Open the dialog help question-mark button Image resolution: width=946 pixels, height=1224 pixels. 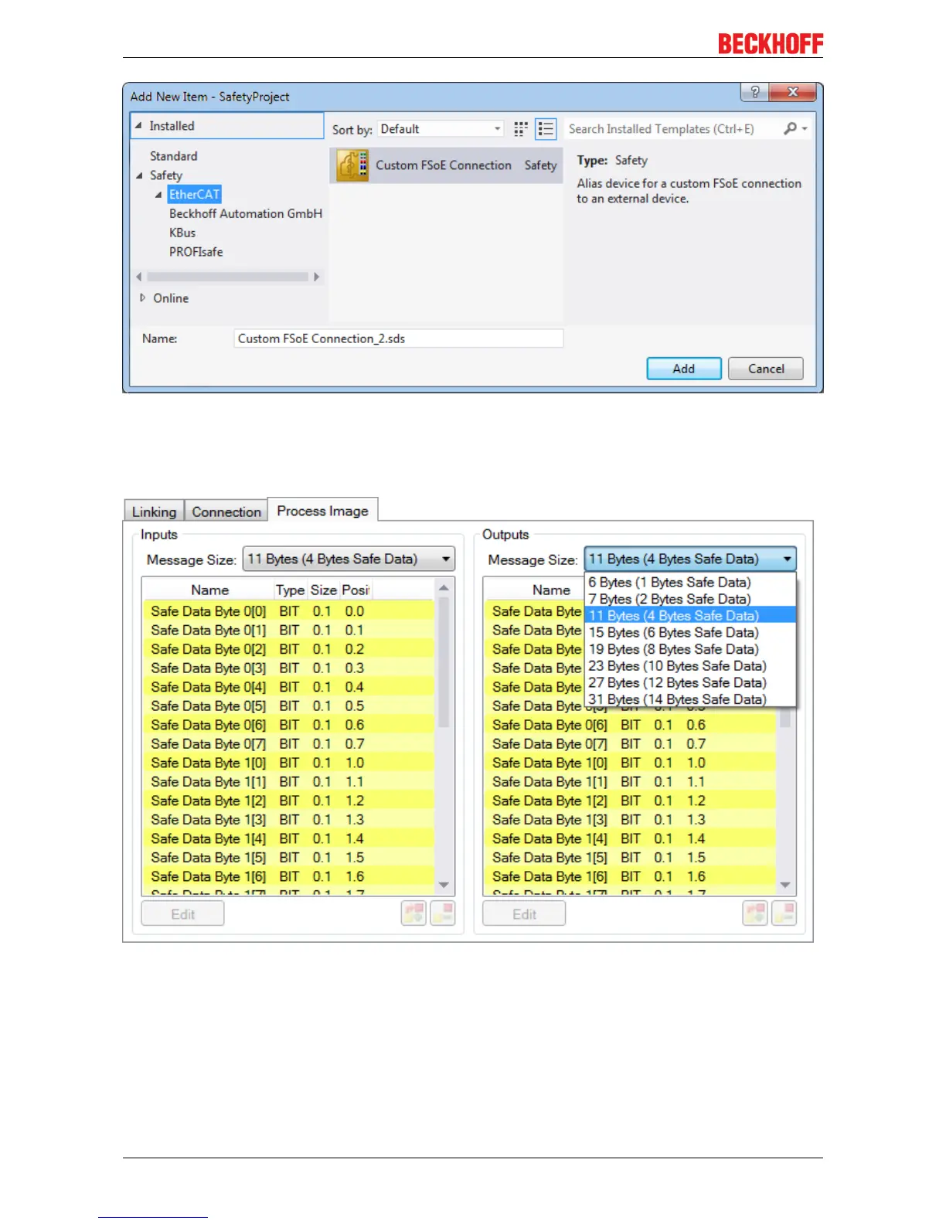[754, 92]
